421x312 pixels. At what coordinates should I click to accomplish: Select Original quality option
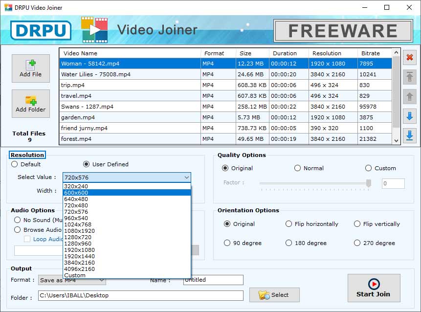tap(225, 168)
